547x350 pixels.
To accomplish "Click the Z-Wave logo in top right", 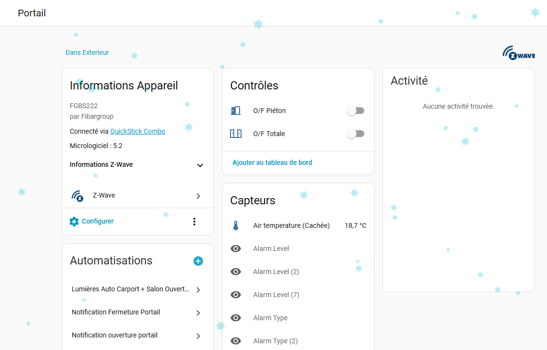I will point(519,53).
